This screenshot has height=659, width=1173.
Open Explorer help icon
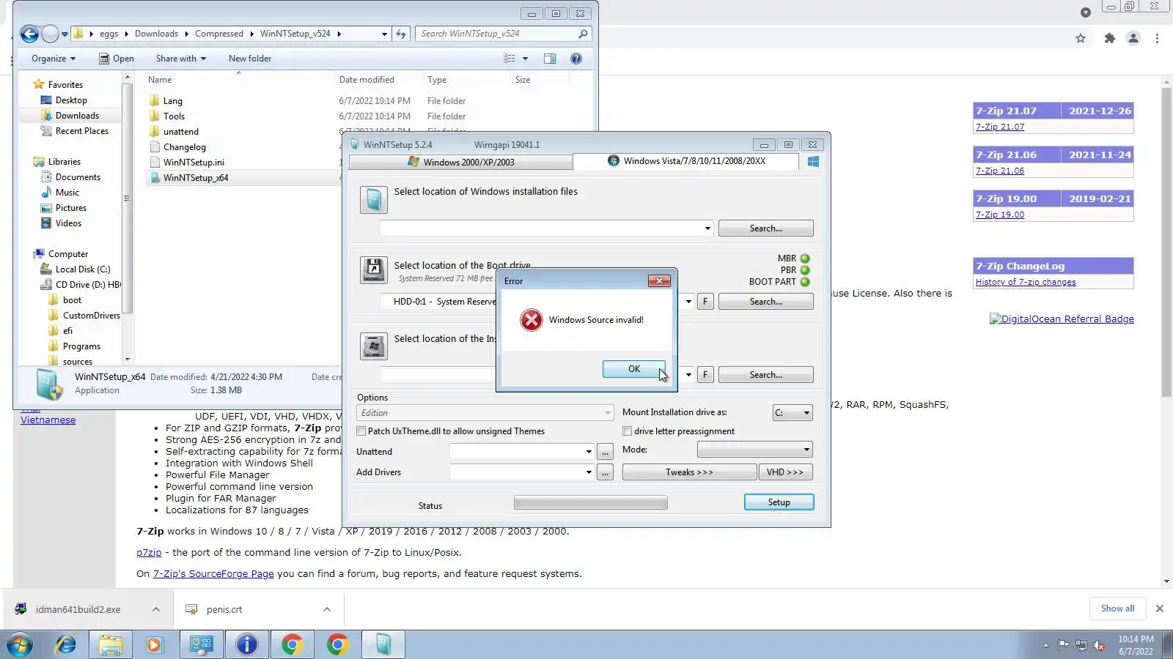tap(576, 59)
